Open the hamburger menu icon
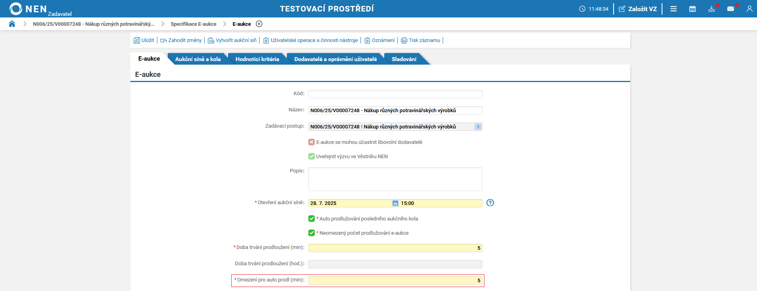The image size is (757, 291). coord(673,9)
